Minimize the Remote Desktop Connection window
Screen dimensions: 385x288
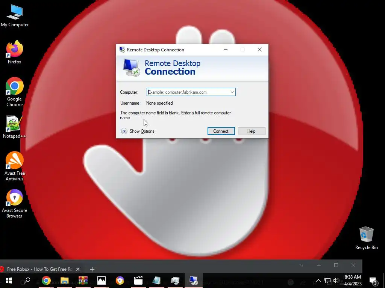coord(226,50)
